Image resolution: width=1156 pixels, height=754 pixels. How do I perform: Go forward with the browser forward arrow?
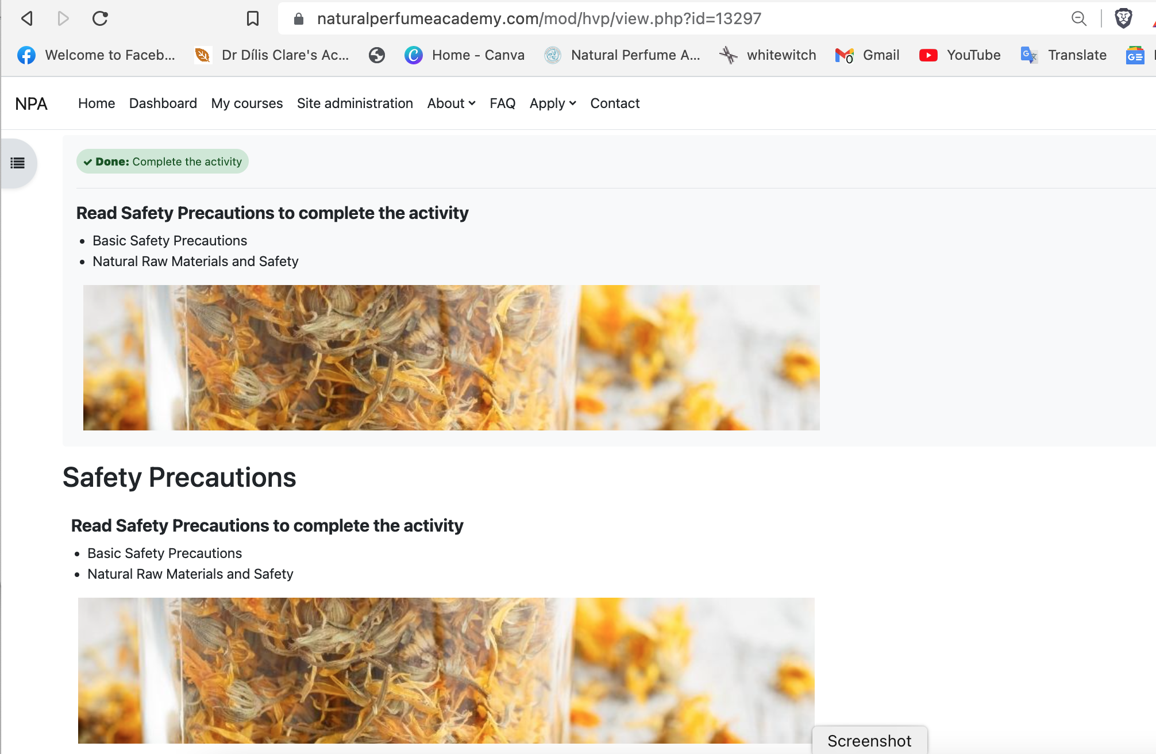click(x=63, y=18)
